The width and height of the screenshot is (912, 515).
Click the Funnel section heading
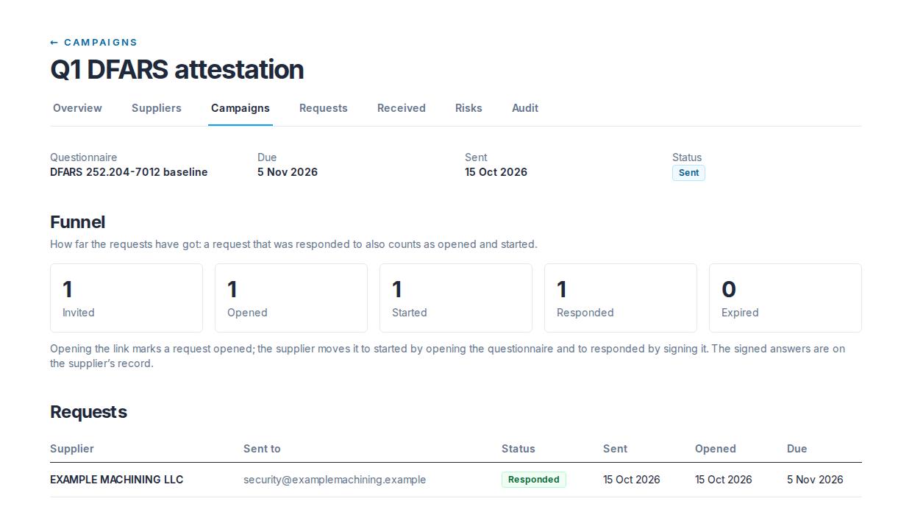(77, 222)
